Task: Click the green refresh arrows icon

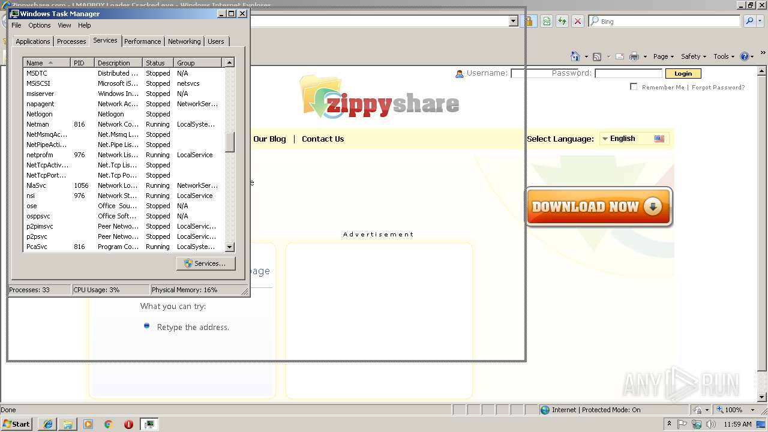Action: [562, 21]
